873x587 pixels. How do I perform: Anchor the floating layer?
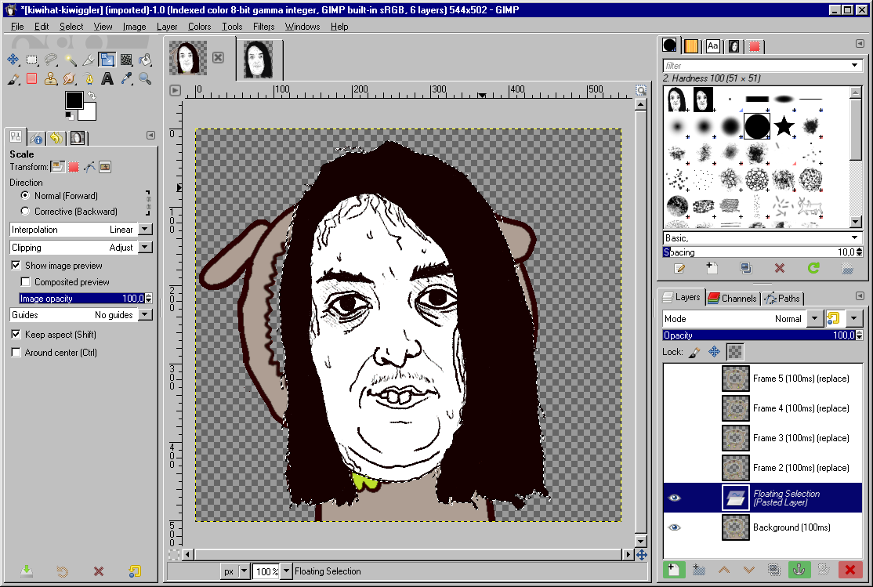point(799,569)
